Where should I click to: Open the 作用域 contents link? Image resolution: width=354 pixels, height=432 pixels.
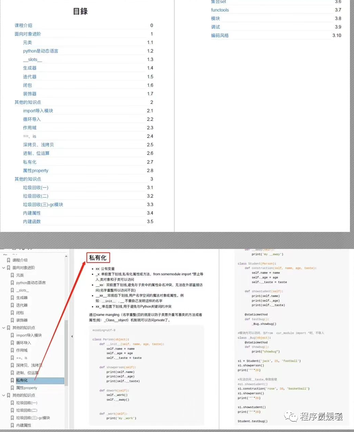pos(30,128)
